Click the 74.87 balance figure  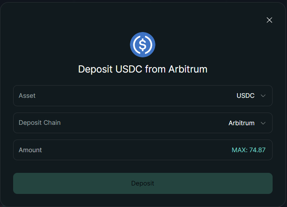pyautogui.click(x=257, y=150)
